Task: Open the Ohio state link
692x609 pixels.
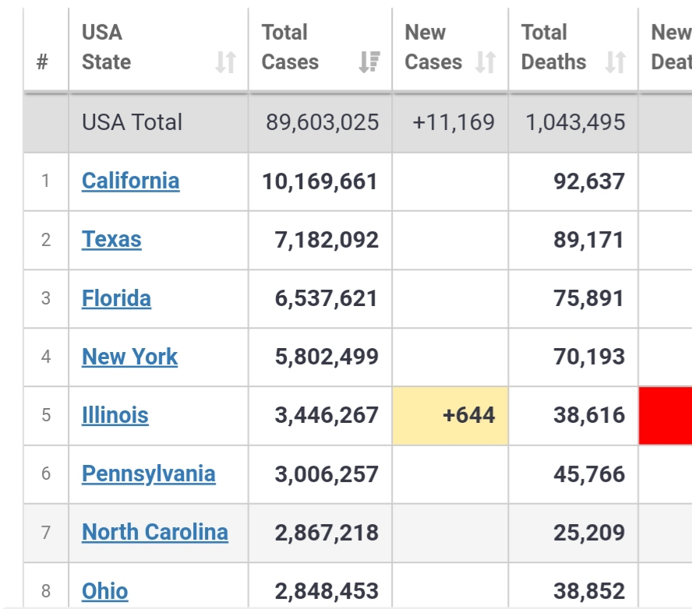Action: coord(104,591)
